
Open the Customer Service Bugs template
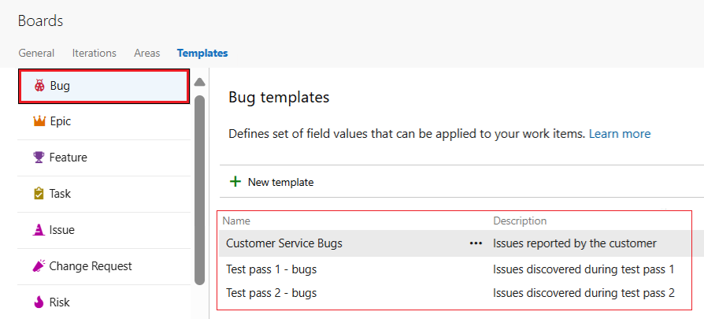pos(284,243)
